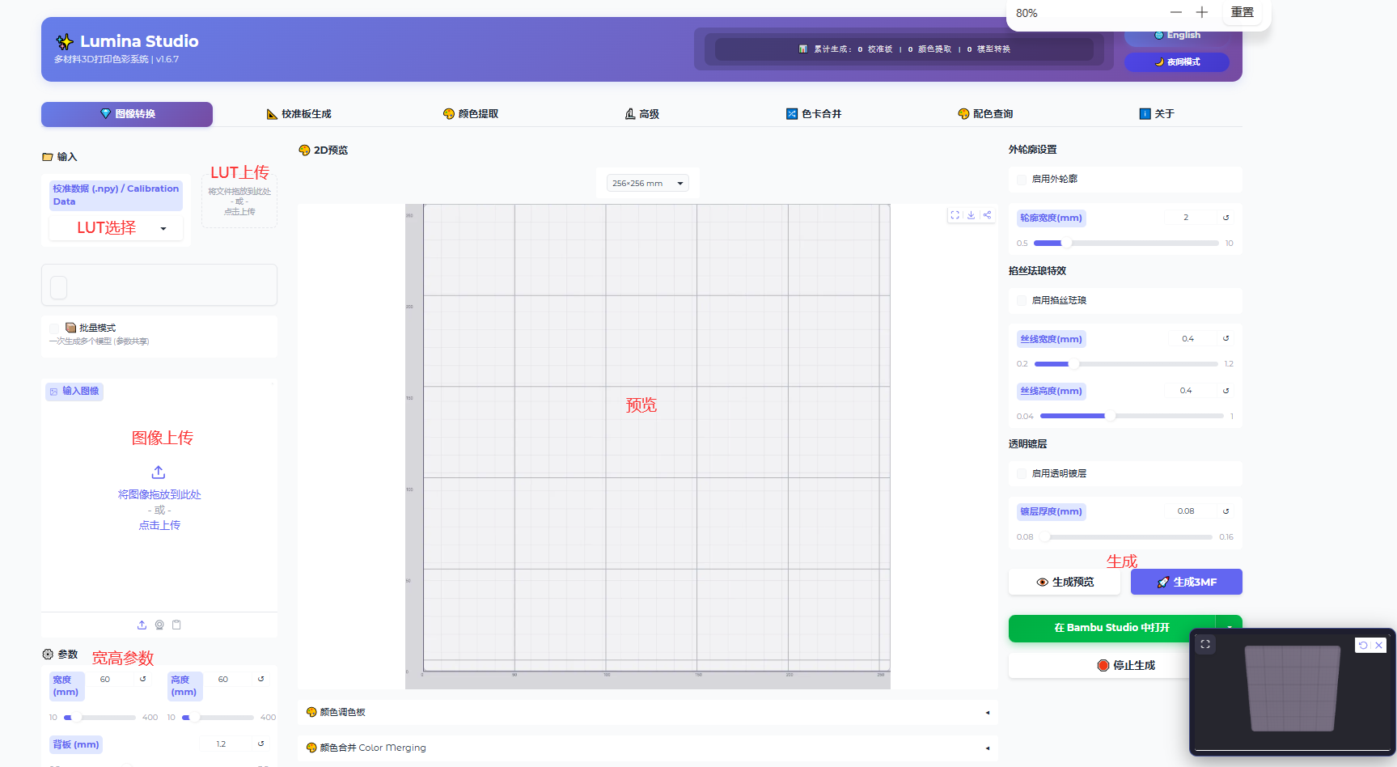Screen dimensions: 1397x767
Task: Click the 轮廓宽度(mm) number input field
Action: [1190, 218]
